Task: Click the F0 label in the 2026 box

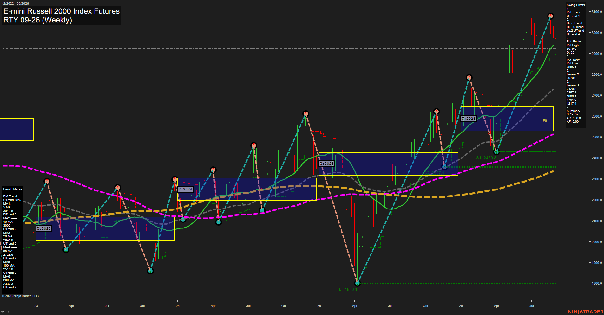Action: pyautogui.click(x=545, y=121)
